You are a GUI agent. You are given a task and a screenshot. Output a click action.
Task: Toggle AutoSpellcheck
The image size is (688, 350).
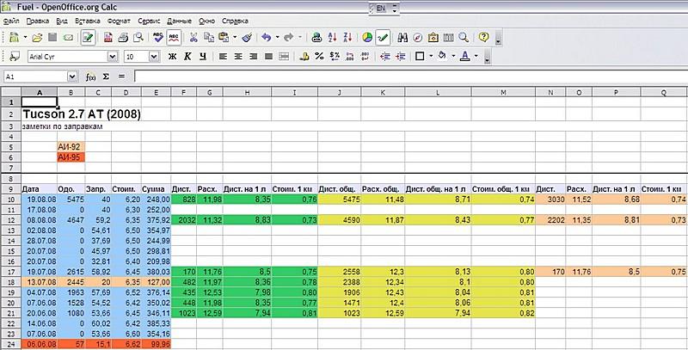click(x=174, y=38)
